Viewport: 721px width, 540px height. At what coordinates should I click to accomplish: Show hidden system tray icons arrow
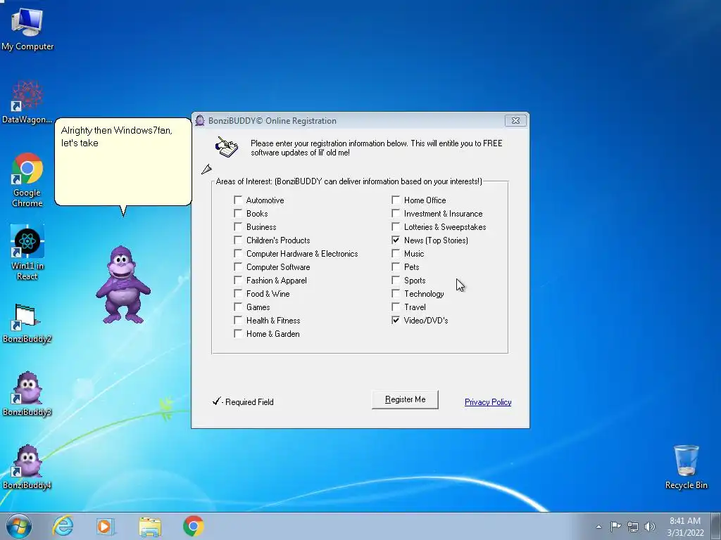click(x=598, y=527)
